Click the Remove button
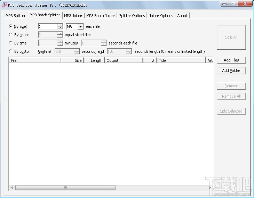Screen dimensions: 254x198 tap(231, 86)
